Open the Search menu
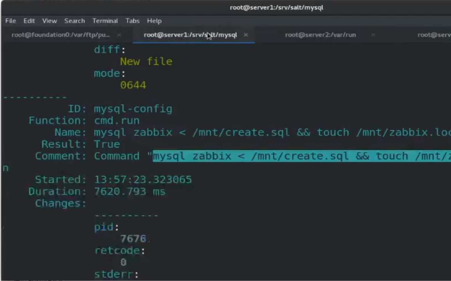451x281 pixels. click(x=75, y=21)
